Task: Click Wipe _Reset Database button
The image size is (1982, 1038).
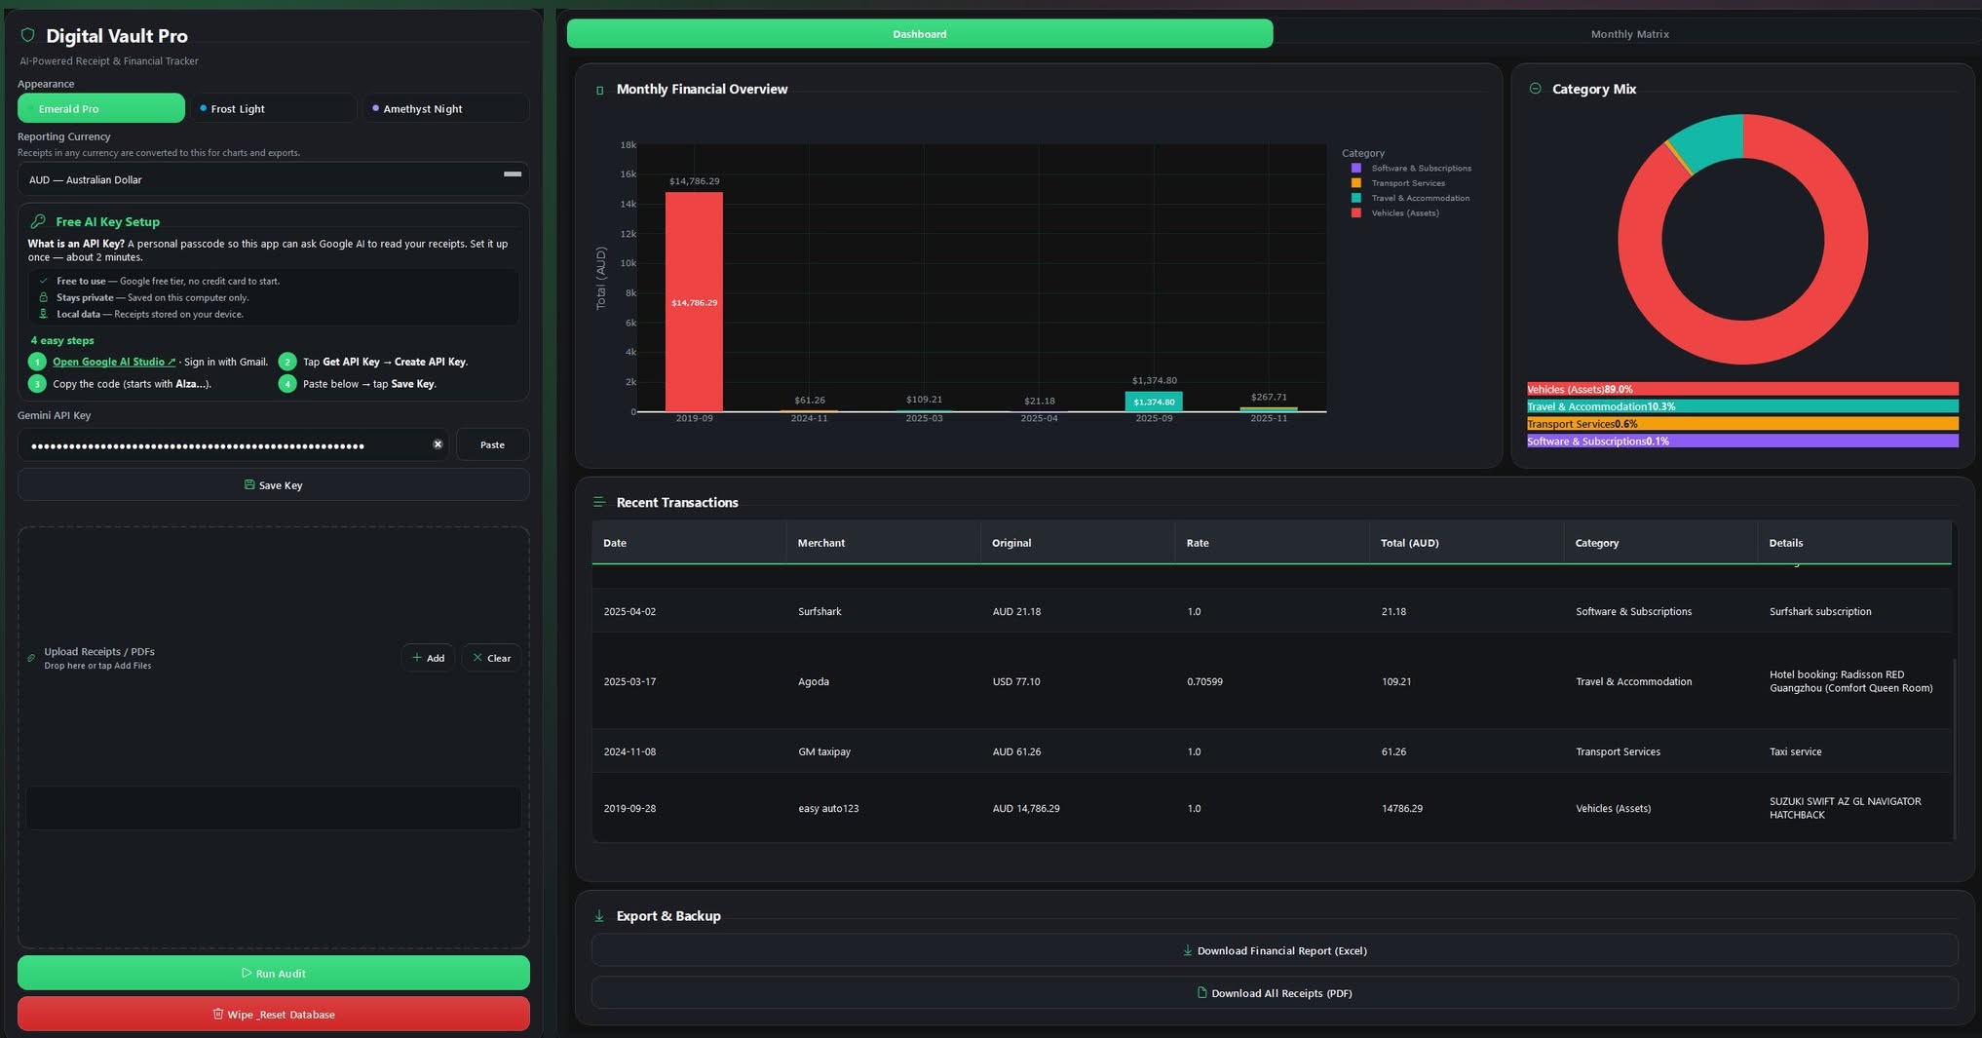Action: pos(273,1014)
